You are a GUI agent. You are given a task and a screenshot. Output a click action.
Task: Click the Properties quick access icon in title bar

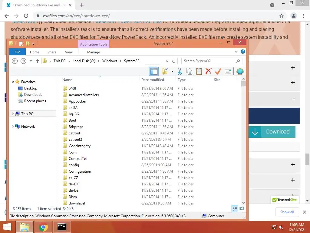(x=21, y=44)
